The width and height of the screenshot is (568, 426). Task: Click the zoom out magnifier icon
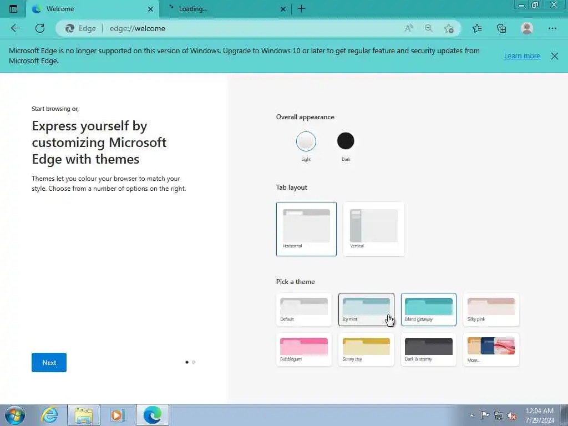coord(429,28)
